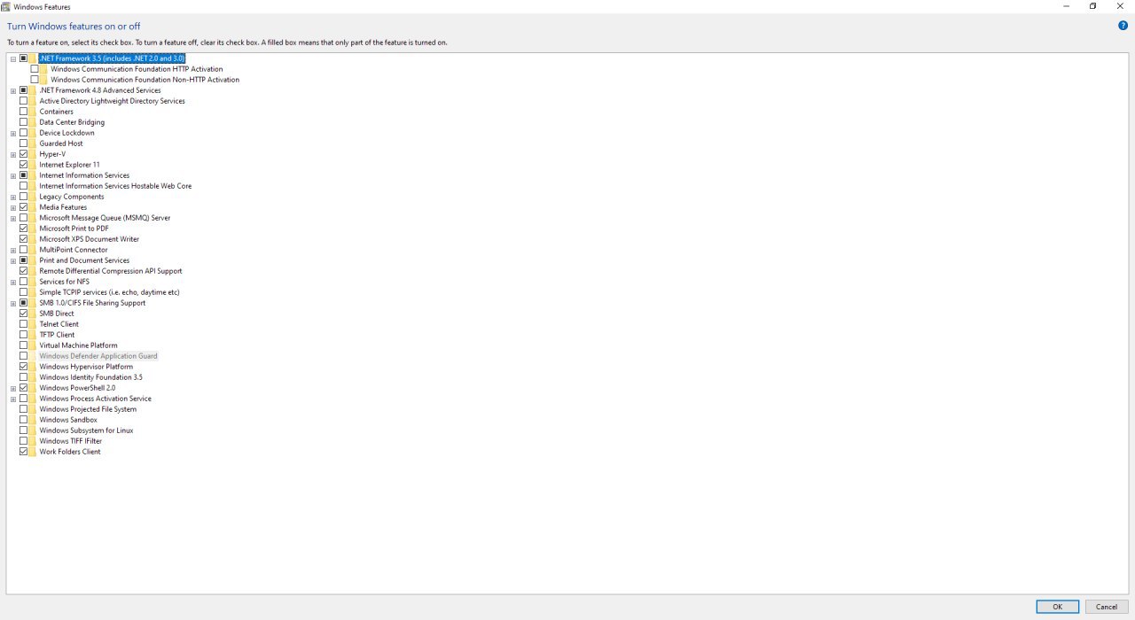This screenshot has width=1135, height=620.
Task: Click the folder icon beside Simple TCPIP services
Action: (34, 292)
